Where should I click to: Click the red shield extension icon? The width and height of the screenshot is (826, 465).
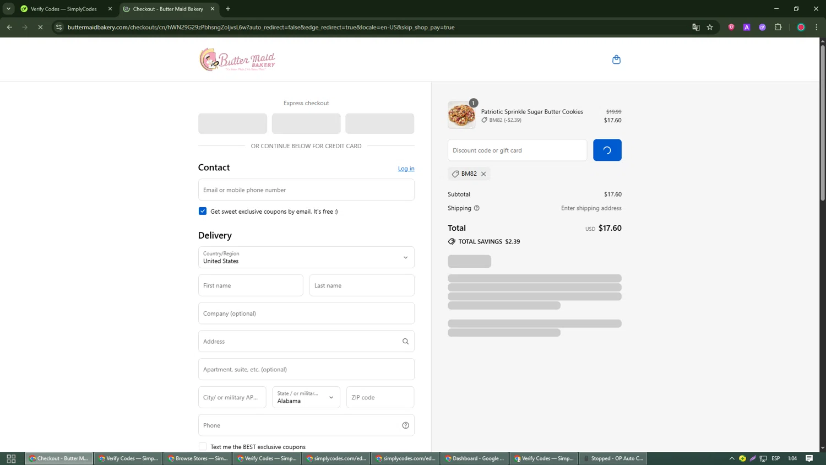click(x=731, y=27)
